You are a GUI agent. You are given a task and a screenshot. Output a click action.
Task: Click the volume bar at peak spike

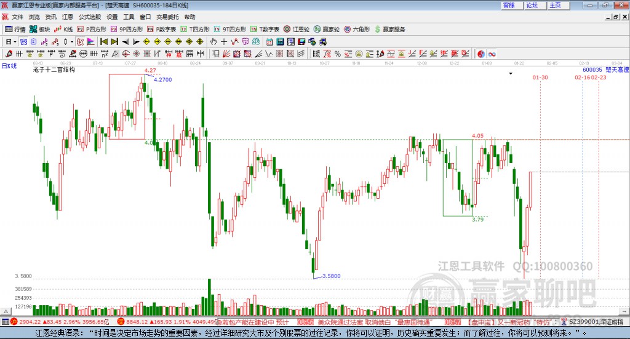[x=209, y=297]
